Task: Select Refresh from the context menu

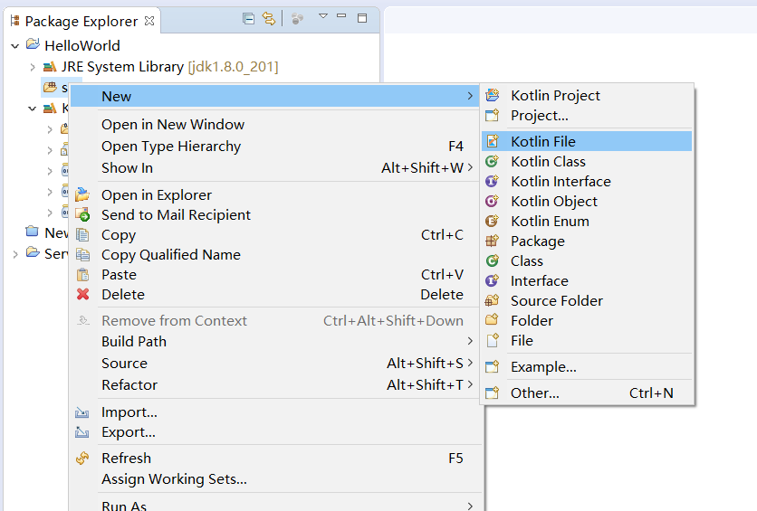Action: click(126, 458)
